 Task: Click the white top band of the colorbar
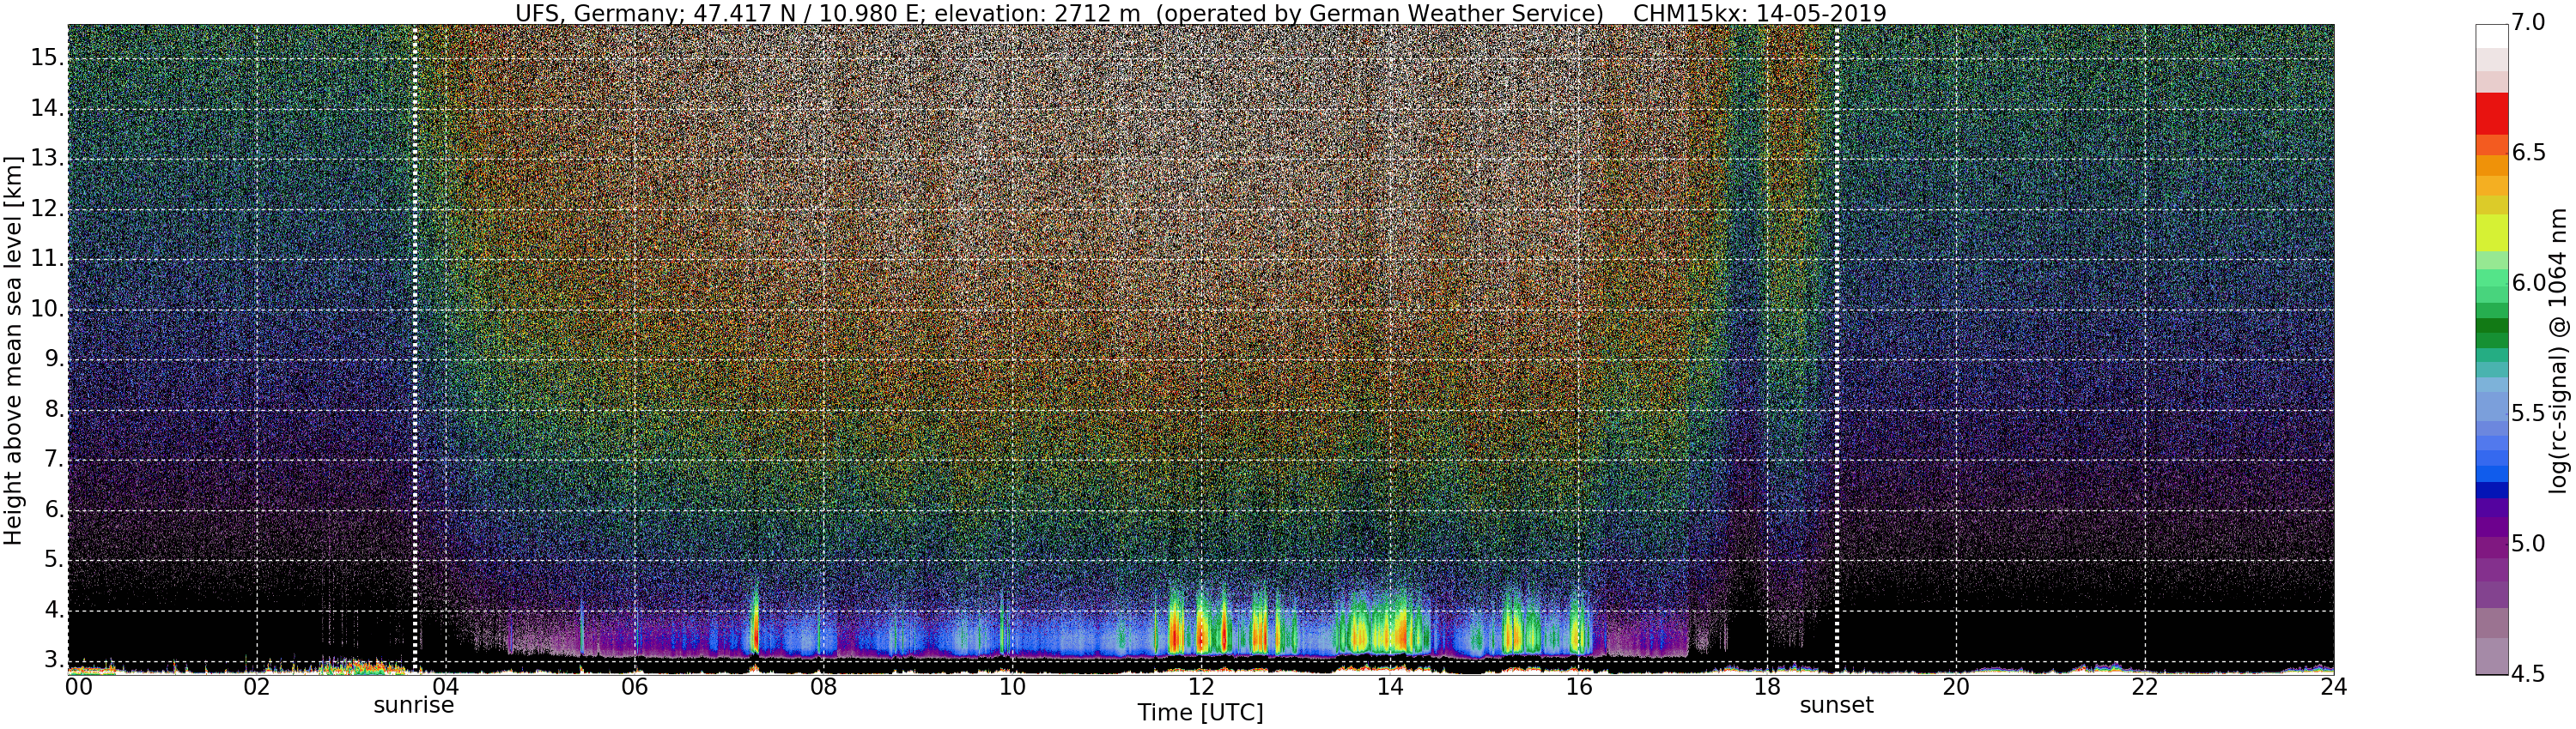coord(2492,36)
